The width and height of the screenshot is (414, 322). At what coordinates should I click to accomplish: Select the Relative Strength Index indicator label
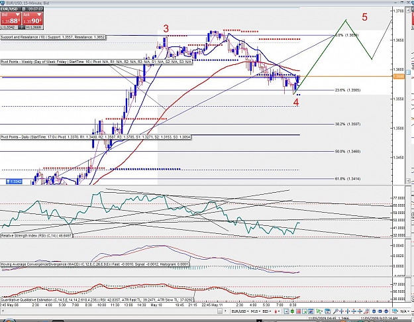click(x=36, y=235)
